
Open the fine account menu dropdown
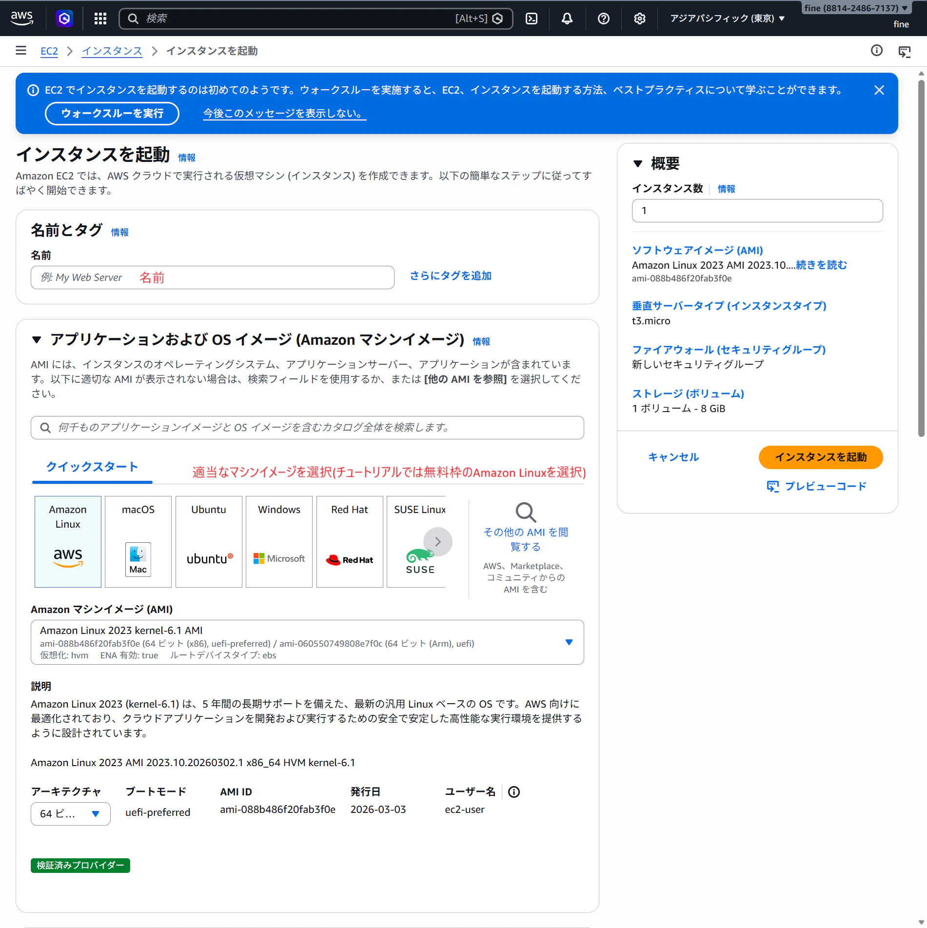click(856, 8)
